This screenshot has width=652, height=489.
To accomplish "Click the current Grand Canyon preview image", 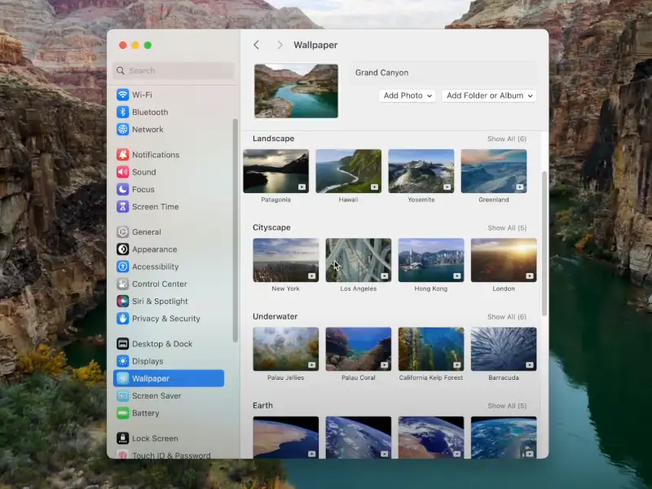I will coord(296,91).
